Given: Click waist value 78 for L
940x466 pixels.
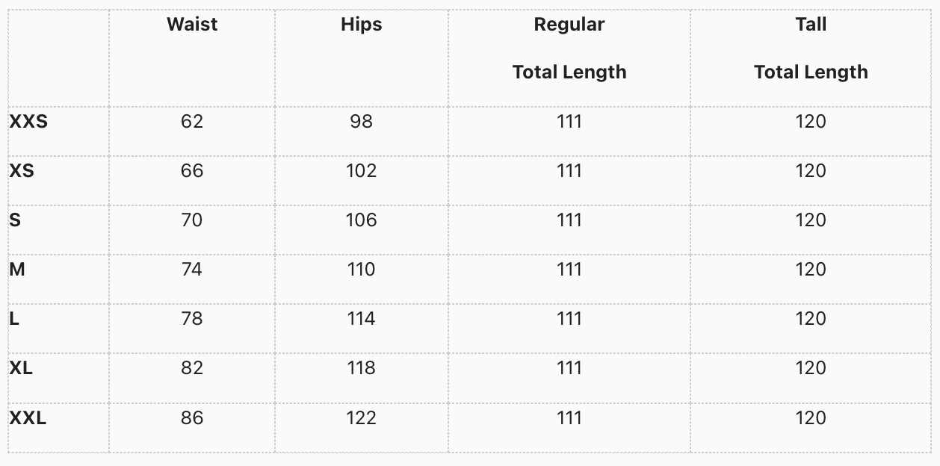Looking at the screenshot, I should point(192,319).
